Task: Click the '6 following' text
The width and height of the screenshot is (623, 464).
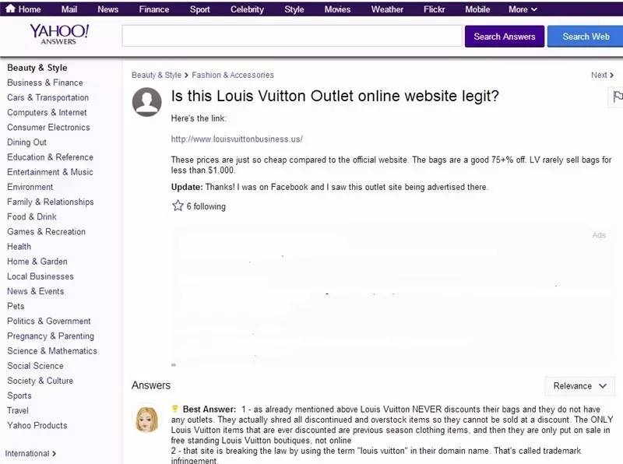Action: coord(206,206)
